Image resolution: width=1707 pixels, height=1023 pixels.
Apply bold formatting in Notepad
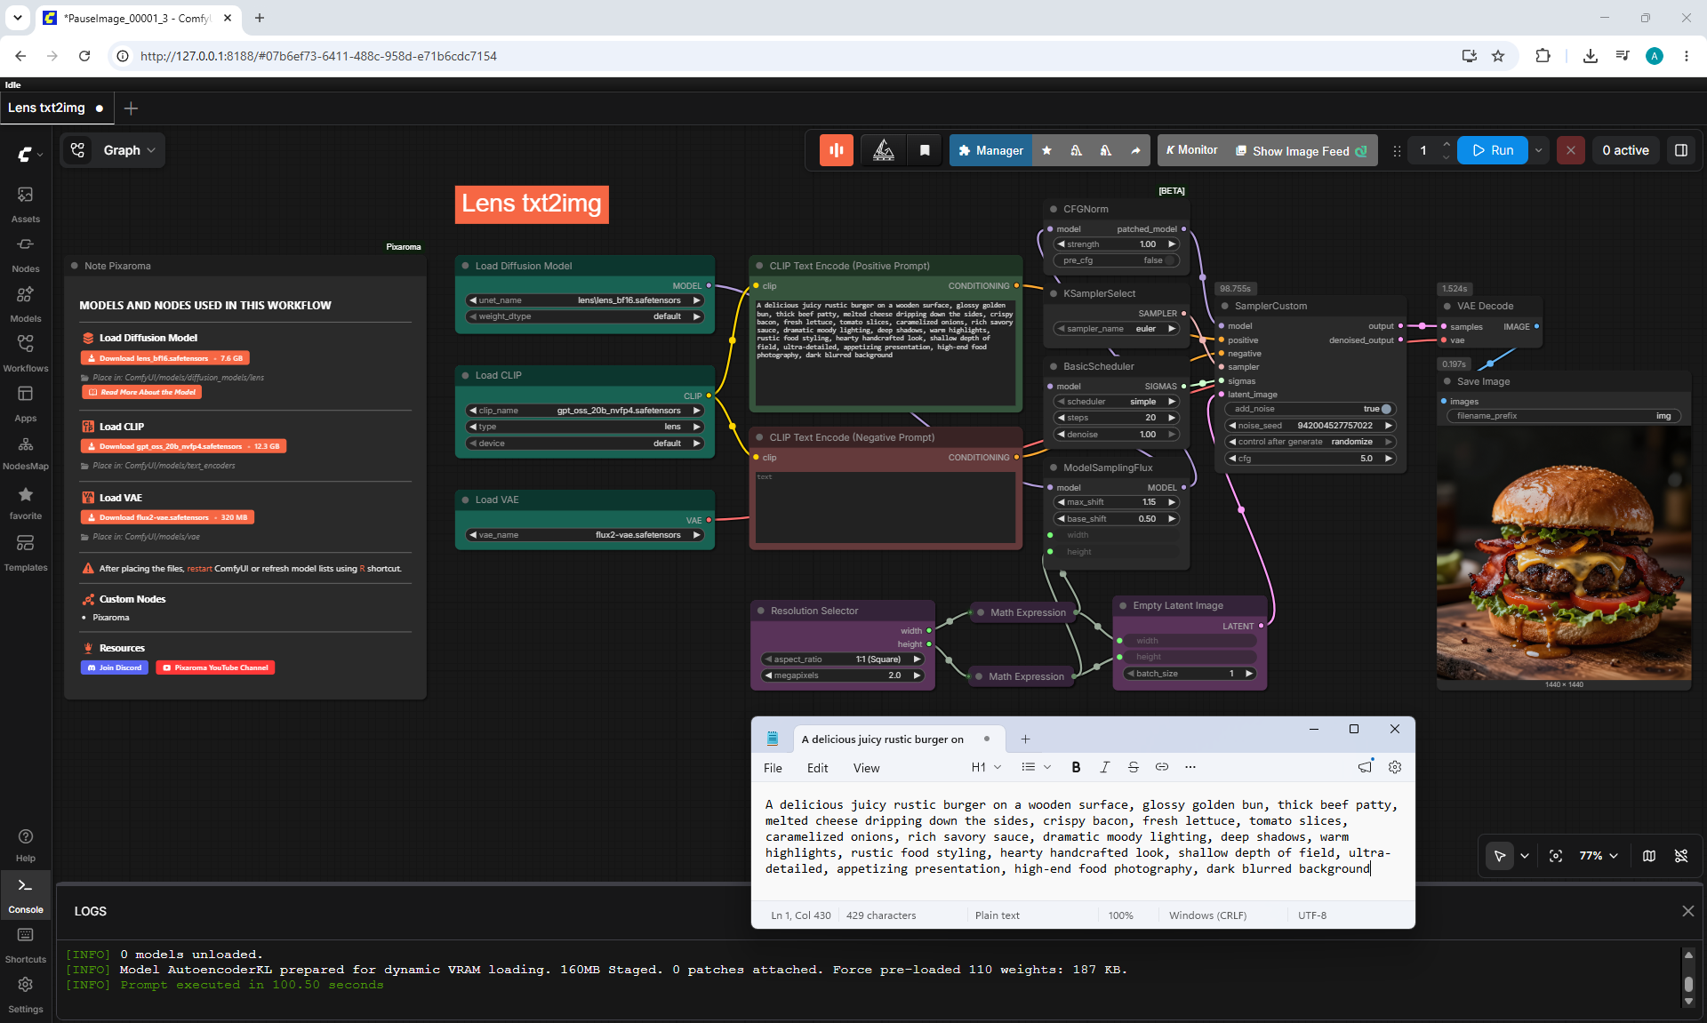[1076, 767]
